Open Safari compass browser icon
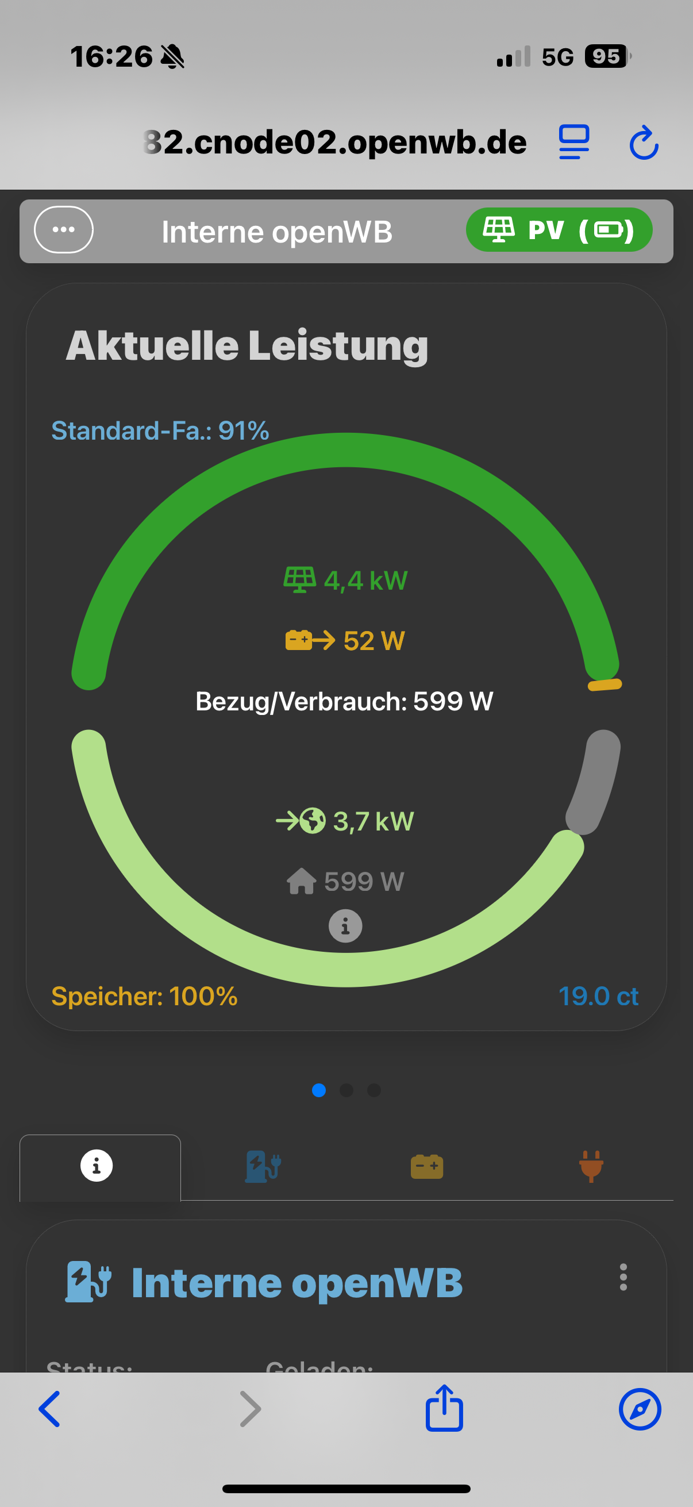 [640, 1409]
